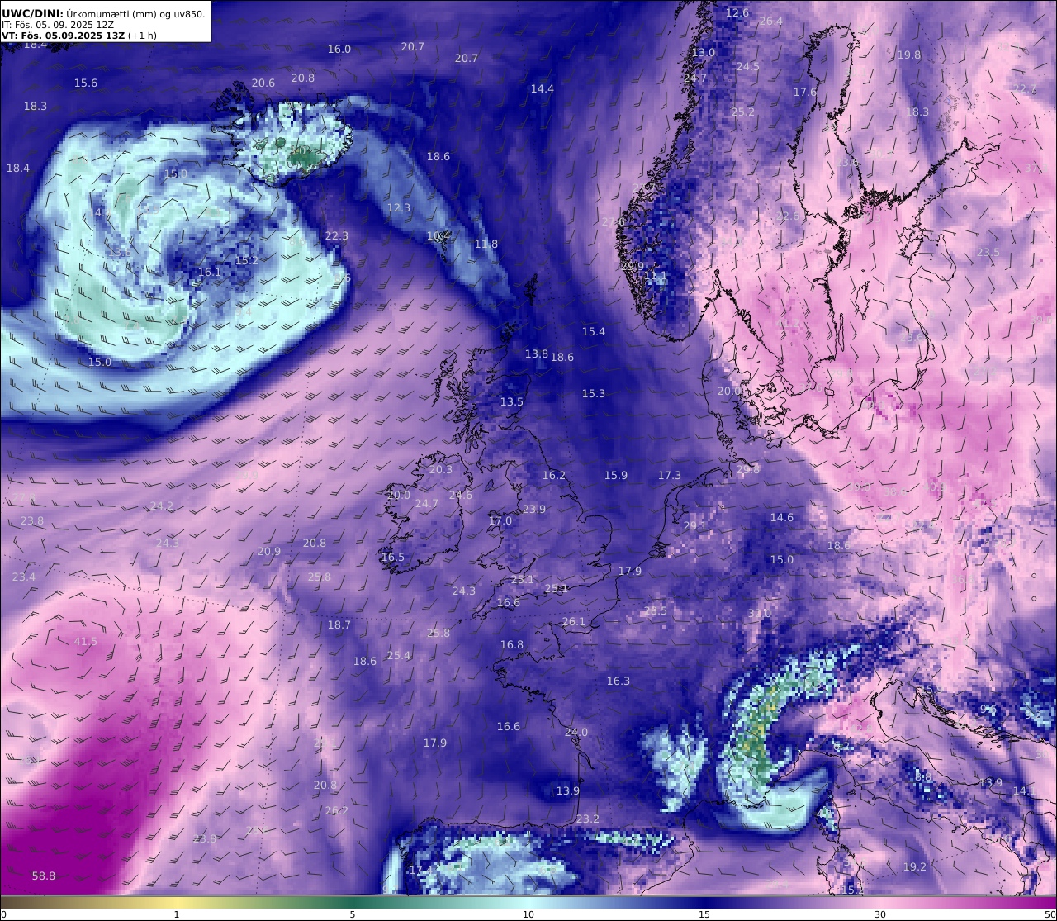Screen dimensions: 1057x921
Task: Click the 41.5 value on the map
Action: click(x=86, y=641)
